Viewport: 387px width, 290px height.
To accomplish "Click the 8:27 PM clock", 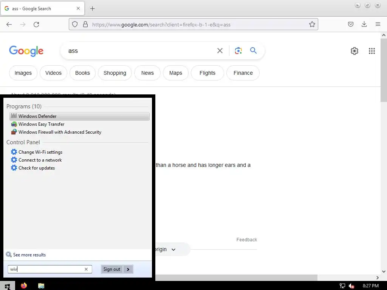I will point(370,286).
